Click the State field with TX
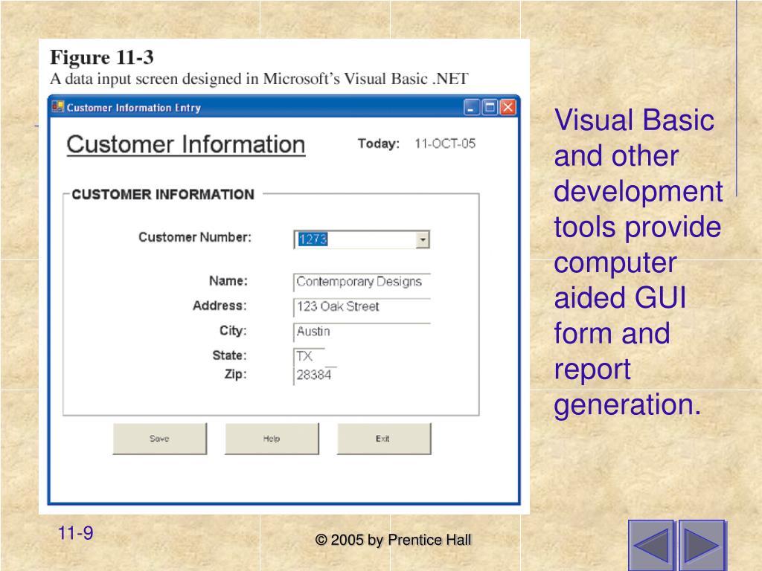The image size is (762, 571). (309, 356)
